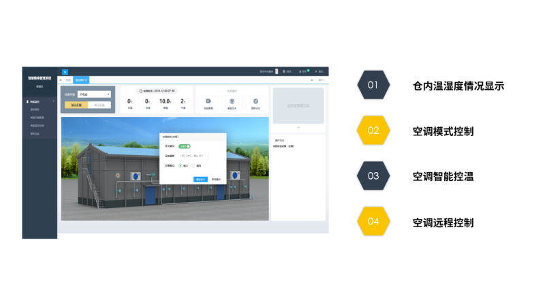Screen dimensions: 545x306
Task: Click the white cancel operation button
Action: point(215,180)
